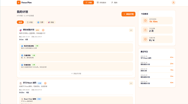Screen dimensions: 188x104
Task: Switch to the 计划 nav tab
Action: [89, 2]
